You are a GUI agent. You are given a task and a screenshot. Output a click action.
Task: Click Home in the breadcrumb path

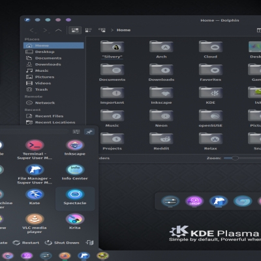click(x=123, y=30)
